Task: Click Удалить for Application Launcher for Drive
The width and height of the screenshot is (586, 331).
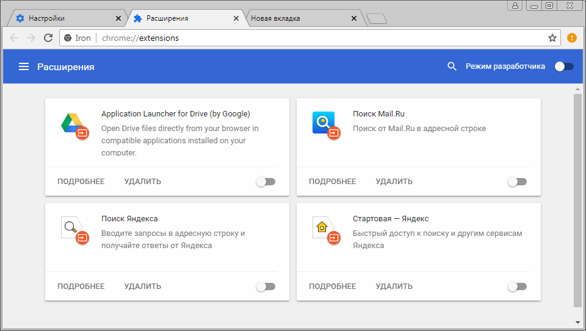Action: [142, 182]
